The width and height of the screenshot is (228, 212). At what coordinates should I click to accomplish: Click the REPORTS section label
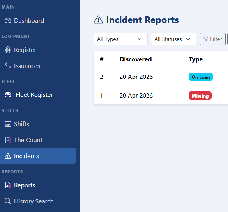(x=12, y=172)
